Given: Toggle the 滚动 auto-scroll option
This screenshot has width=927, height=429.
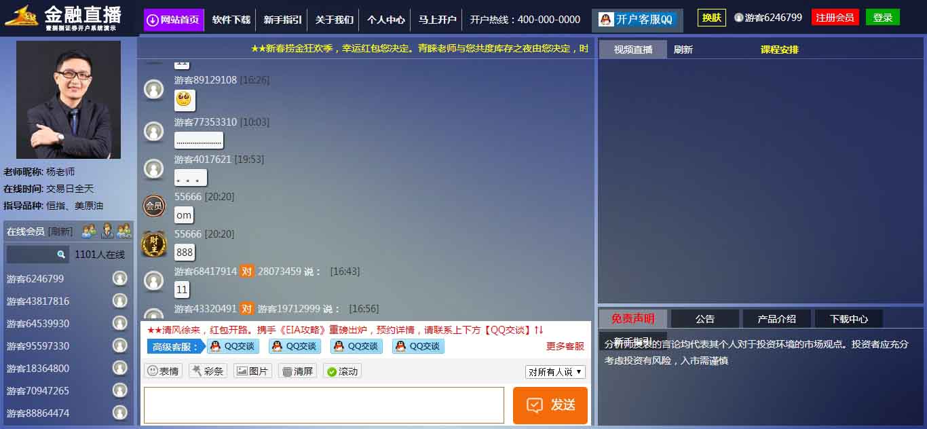Looking at the screenshot, I should coord(342,371).
